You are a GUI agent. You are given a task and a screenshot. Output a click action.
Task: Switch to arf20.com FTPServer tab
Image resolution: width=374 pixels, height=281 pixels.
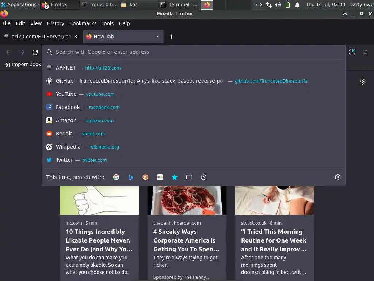(x=41, y=37)
